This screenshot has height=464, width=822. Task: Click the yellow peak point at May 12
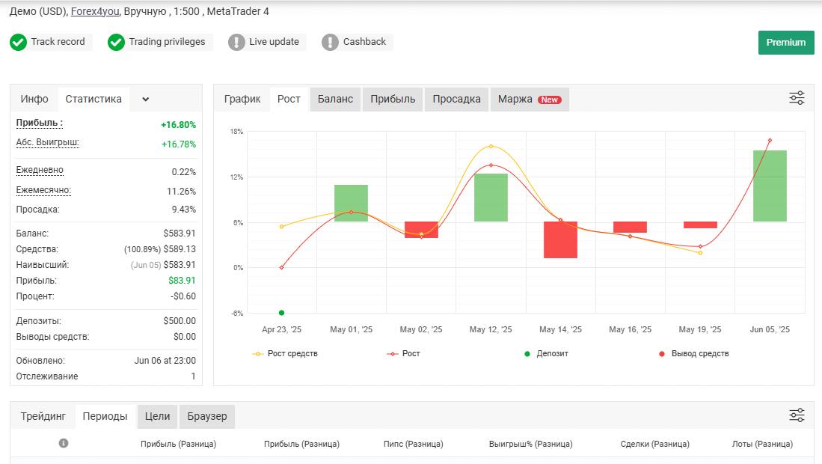(491, 146)
